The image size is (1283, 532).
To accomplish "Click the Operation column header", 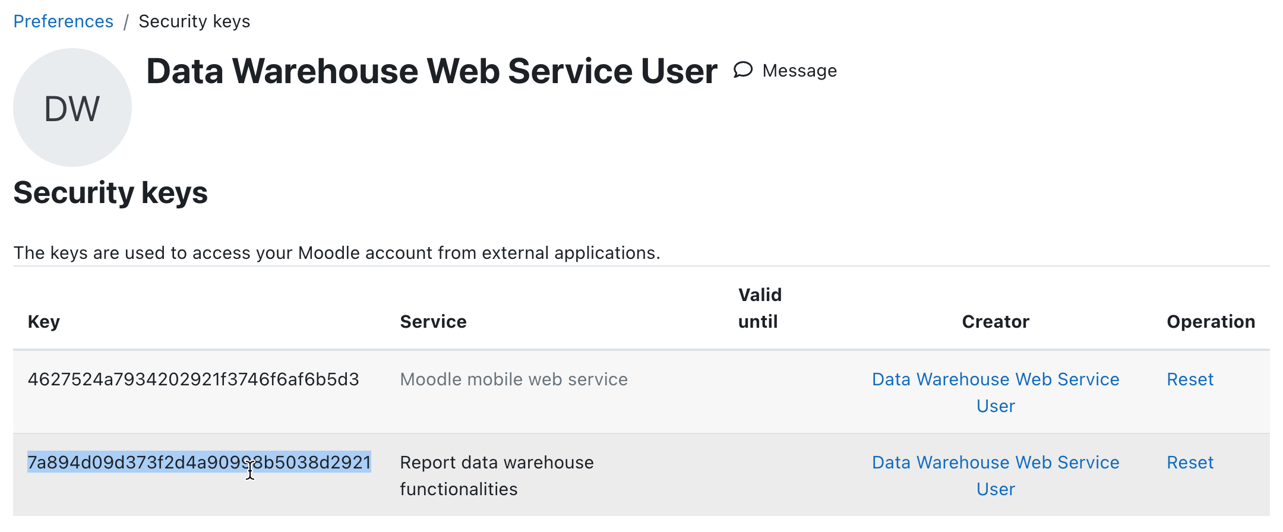I will [x=1211, y=322].
